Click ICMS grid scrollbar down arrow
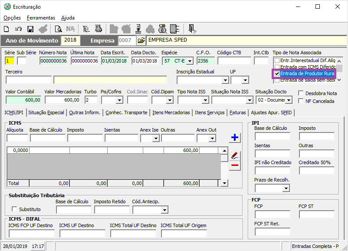The image size is (348, 251). (224, 183)
